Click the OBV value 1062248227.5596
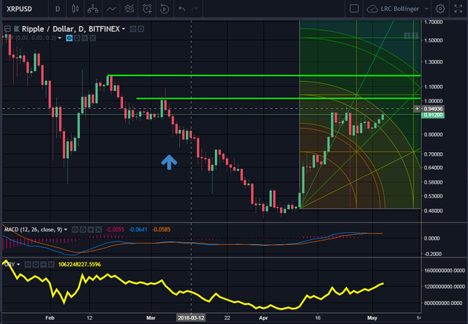468x324 pixels. (x=80, y=264)
